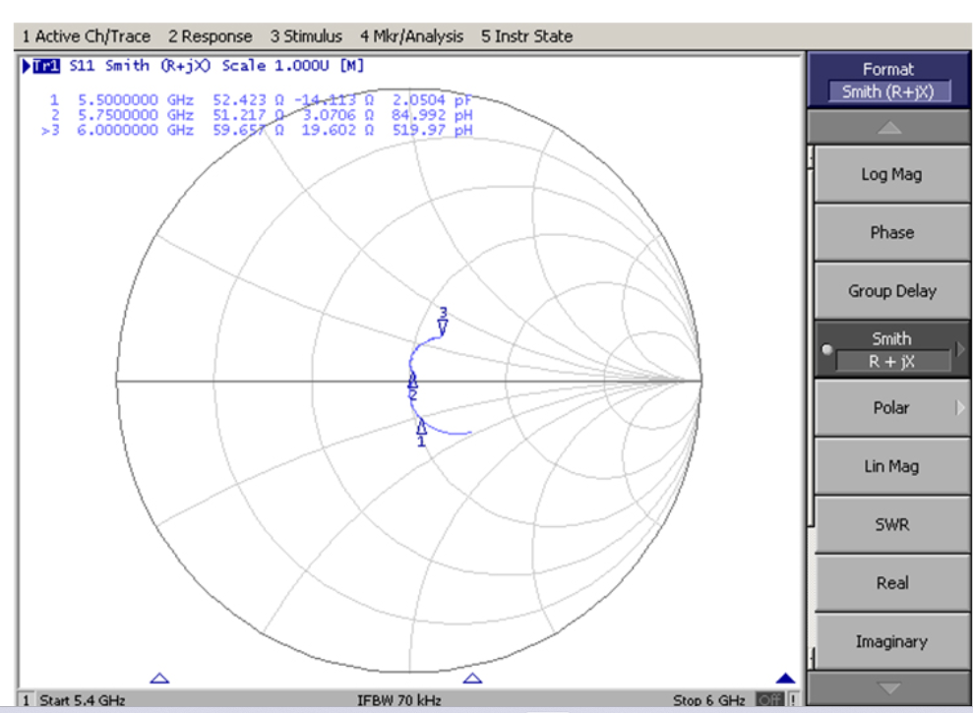Select the Log Mag format

point(891,174)
